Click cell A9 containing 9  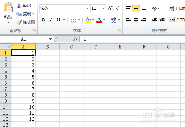[24, 101]
